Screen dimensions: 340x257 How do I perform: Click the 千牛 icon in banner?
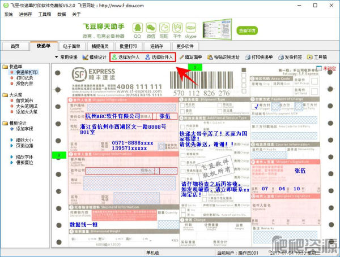[x=177, y=28]
